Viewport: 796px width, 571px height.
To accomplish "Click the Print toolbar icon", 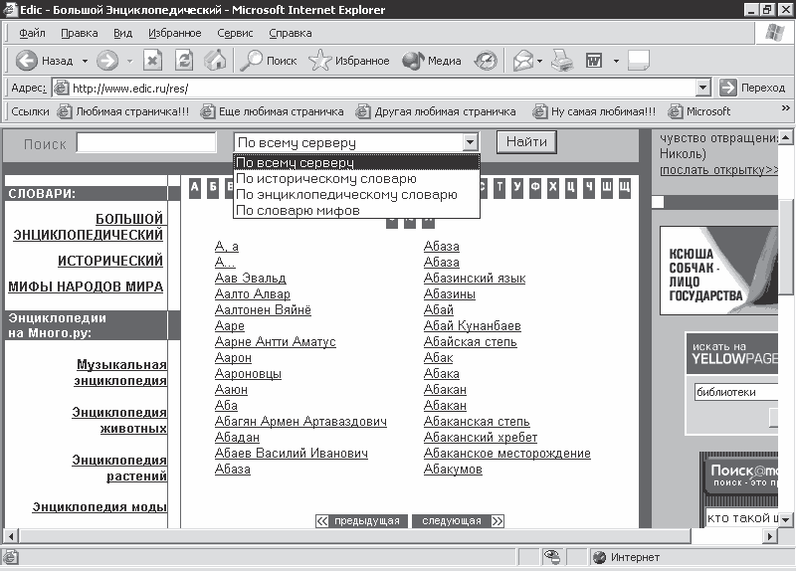I will coord(563,61).
